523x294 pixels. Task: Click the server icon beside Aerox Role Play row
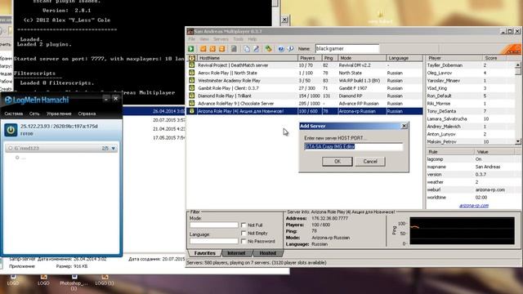192,73
